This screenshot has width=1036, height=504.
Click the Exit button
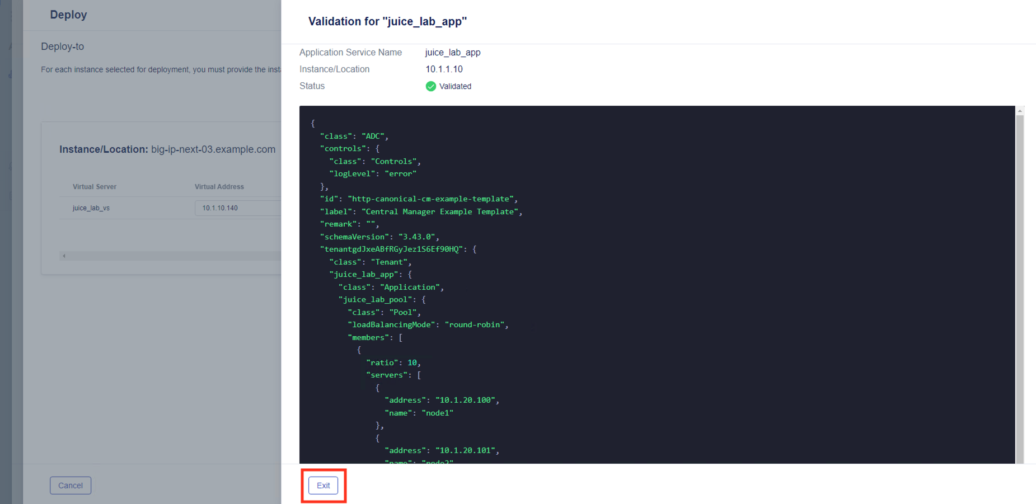pyautogui.click(x=323, y=486)
